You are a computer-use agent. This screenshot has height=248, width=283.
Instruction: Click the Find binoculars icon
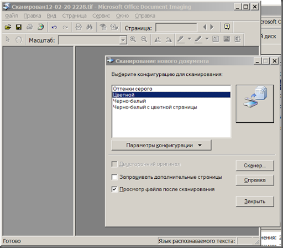click(90, 27)
